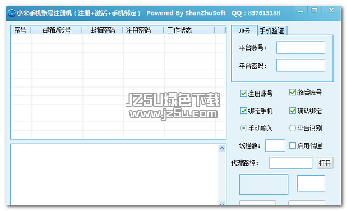
Task: Click the app logo icon in title bar
Action: coord(12,13)
